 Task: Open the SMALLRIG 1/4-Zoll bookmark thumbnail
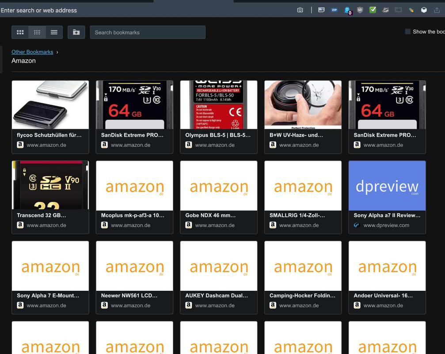pyautogui.click(x=303, y=186)
